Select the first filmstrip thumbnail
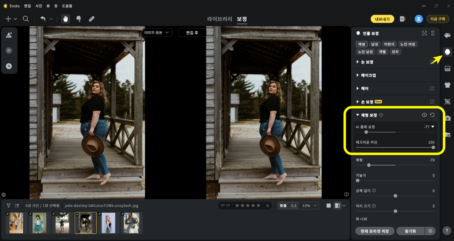Image resolution: width=454 pixels, height=241 pixels. click(x=15, y=223)
